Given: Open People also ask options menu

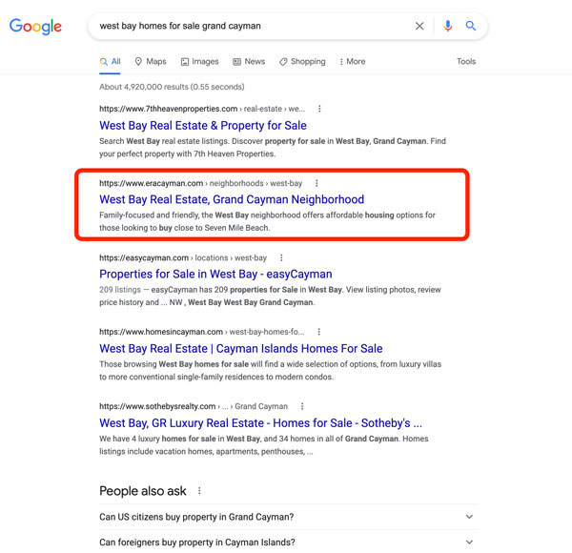Looking at the screenshot, I should click(x=199, y=491).
